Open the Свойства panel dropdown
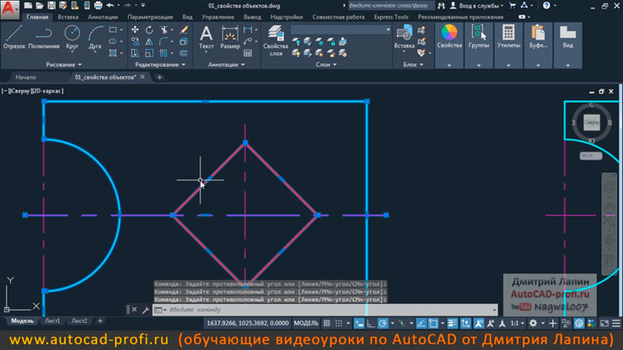This screenshot has width=623, height=350. tap(449, 65)
